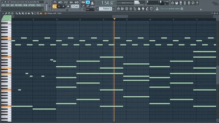Toggle the 3.2 countdown before recording
Viewport: 219px width, 123px height.
coord(66,2)
